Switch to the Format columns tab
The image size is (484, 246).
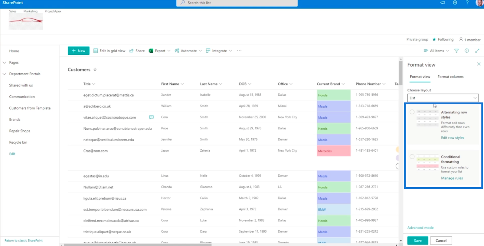(x=450, y=77)
